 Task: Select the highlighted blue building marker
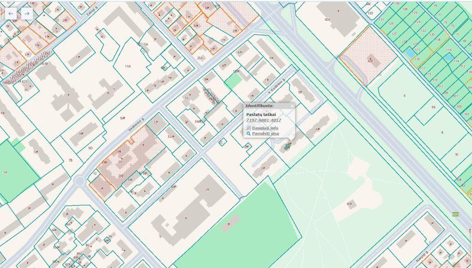[x=287, y=147]
